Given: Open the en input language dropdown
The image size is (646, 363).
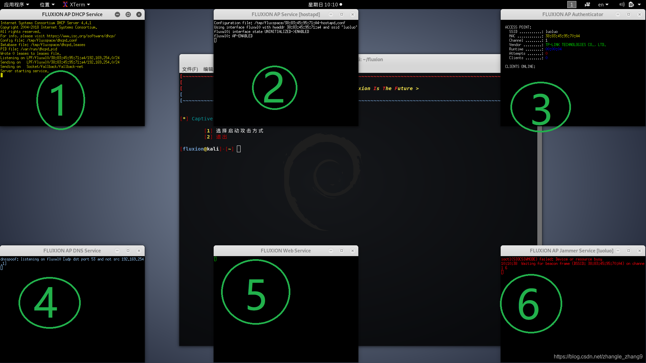Looking at the screenshot, I should 603,5.
